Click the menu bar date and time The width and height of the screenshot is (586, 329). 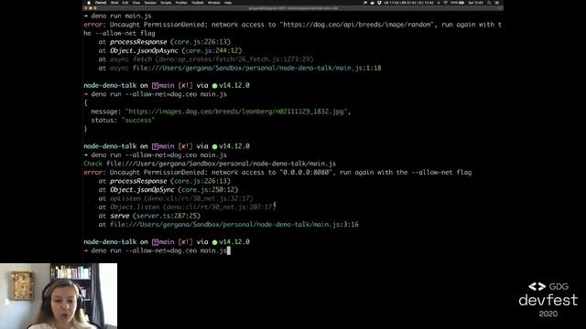(476, 3)
